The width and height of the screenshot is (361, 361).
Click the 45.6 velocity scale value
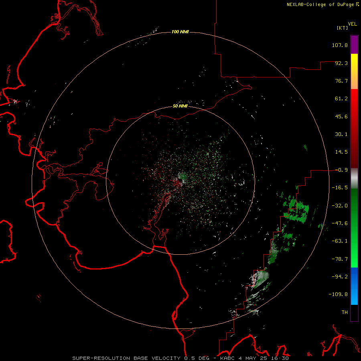(341, 116)
